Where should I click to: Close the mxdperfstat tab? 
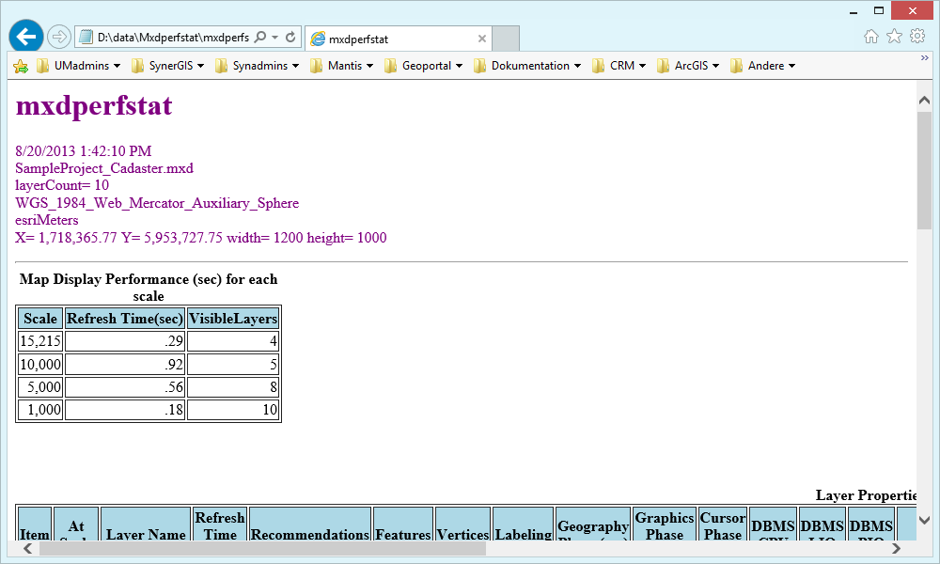481,39
